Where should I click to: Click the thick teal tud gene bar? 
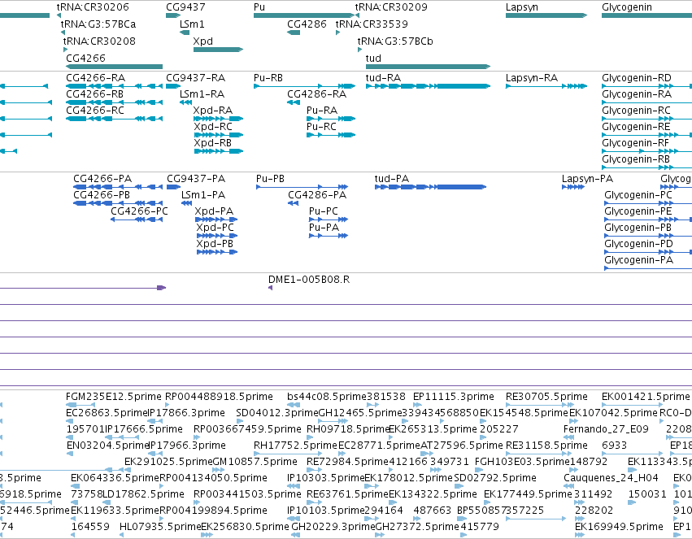[428, 67]
